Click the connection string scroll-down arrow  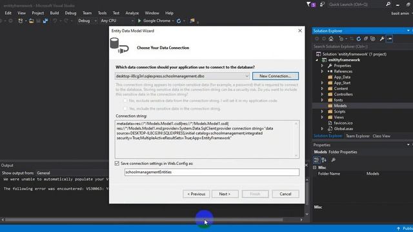tap(296, 155)
